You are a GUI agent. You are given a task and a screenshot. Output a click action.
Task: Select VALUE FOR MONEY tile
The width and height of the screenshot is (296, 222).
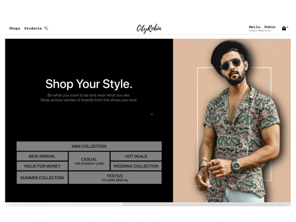point(42,166)
